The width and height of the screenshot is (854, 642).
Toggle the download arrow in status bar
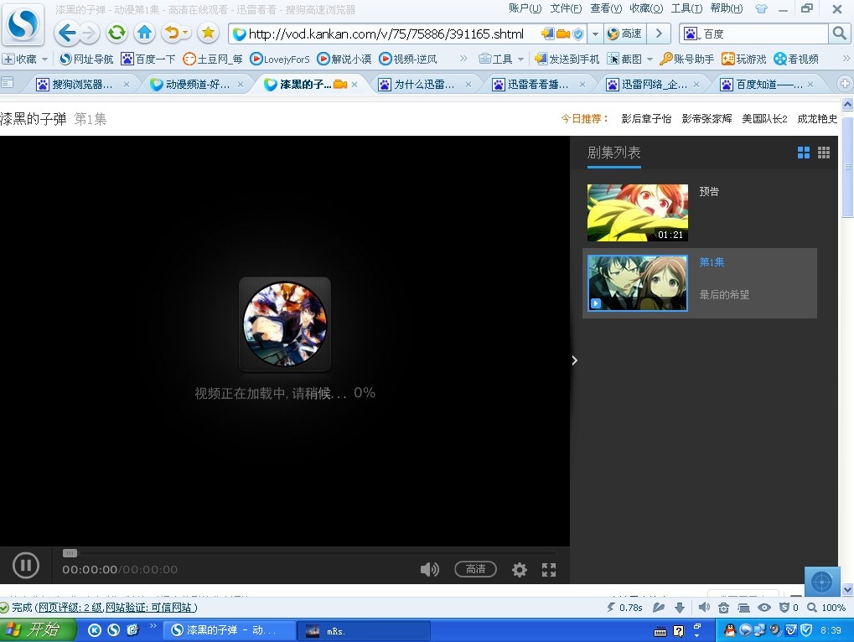678,607
